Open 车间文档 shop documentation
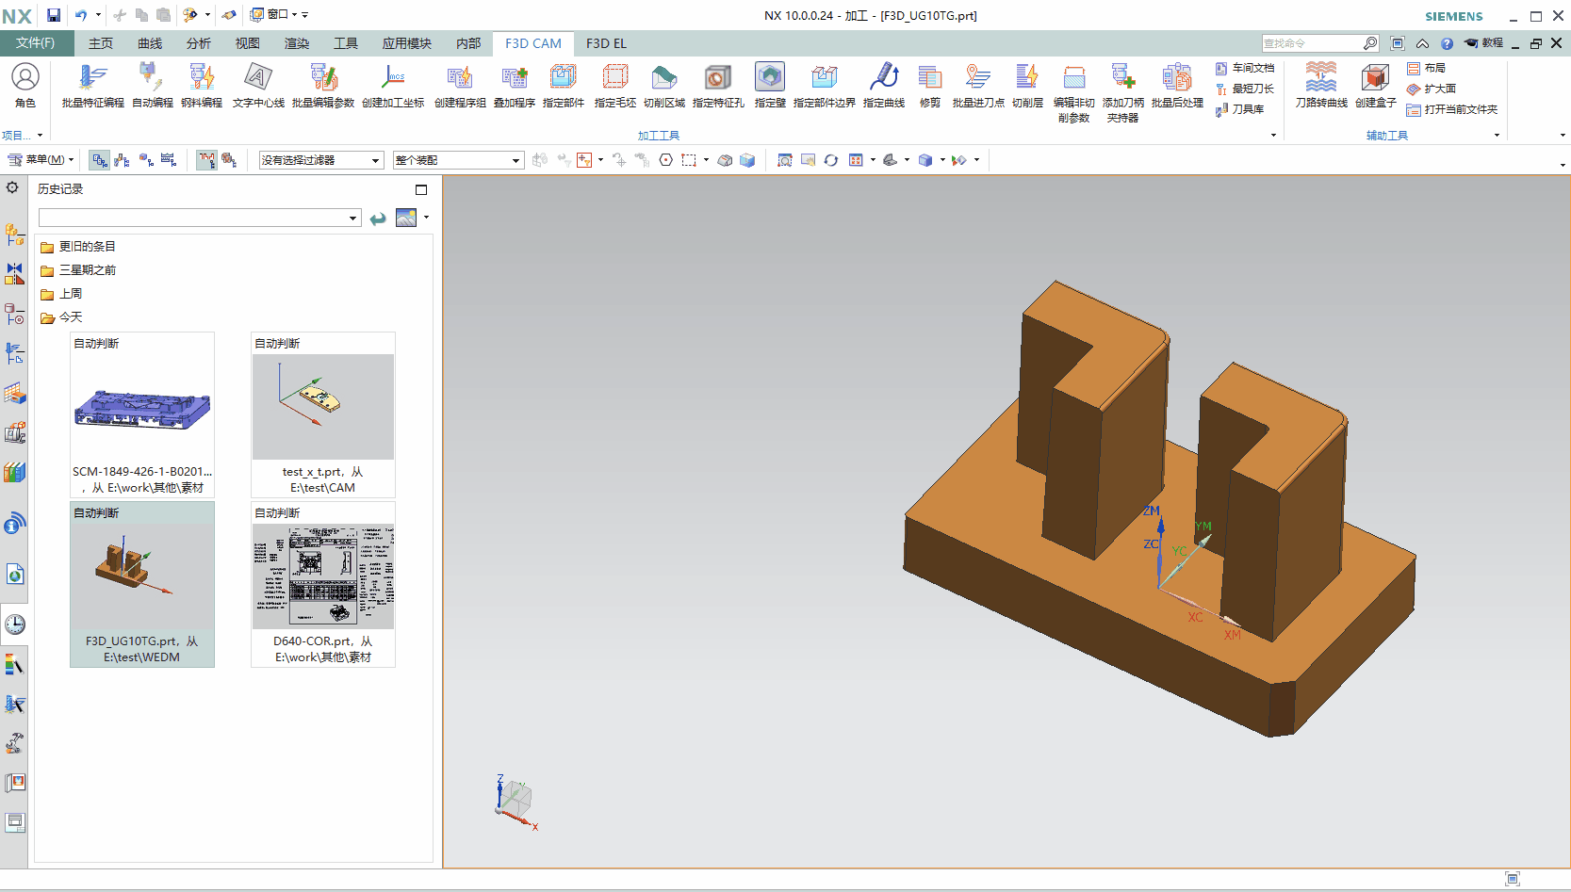Screen dimensions: 1571x892 click(x=1244, y=68)
